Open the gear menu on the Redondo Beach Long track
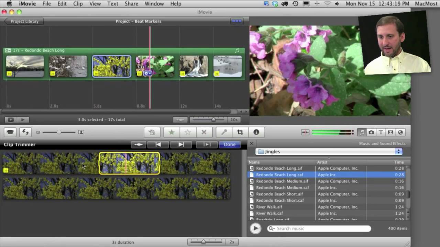 [x=8, y=50]
